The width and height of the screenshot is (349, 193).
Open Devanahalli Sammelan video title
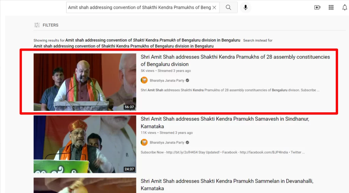click(227, 184)
